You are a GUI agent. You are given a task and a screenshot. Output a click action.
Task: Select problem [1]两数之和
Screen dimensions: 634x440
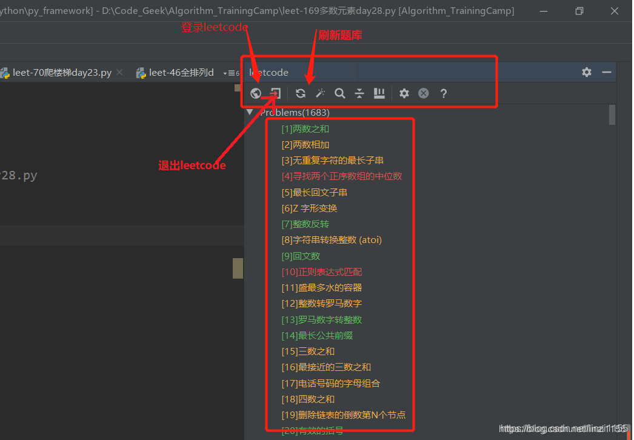point(305,128)
